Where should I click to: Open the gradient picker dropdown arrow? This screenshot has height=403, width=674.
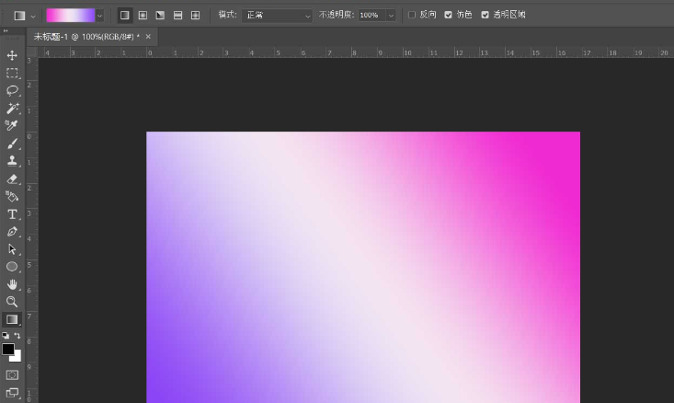99,16
